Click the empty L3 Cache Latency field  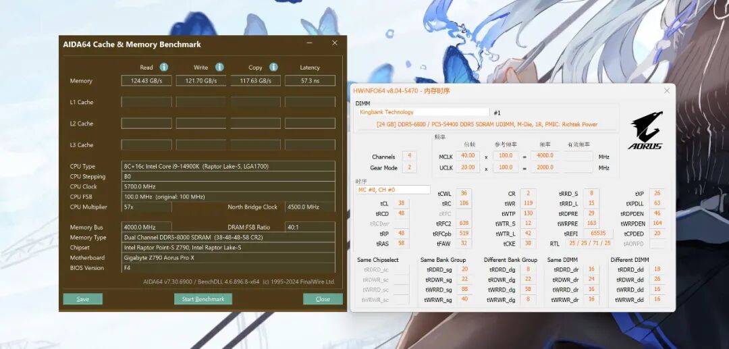tap(310, 145)
